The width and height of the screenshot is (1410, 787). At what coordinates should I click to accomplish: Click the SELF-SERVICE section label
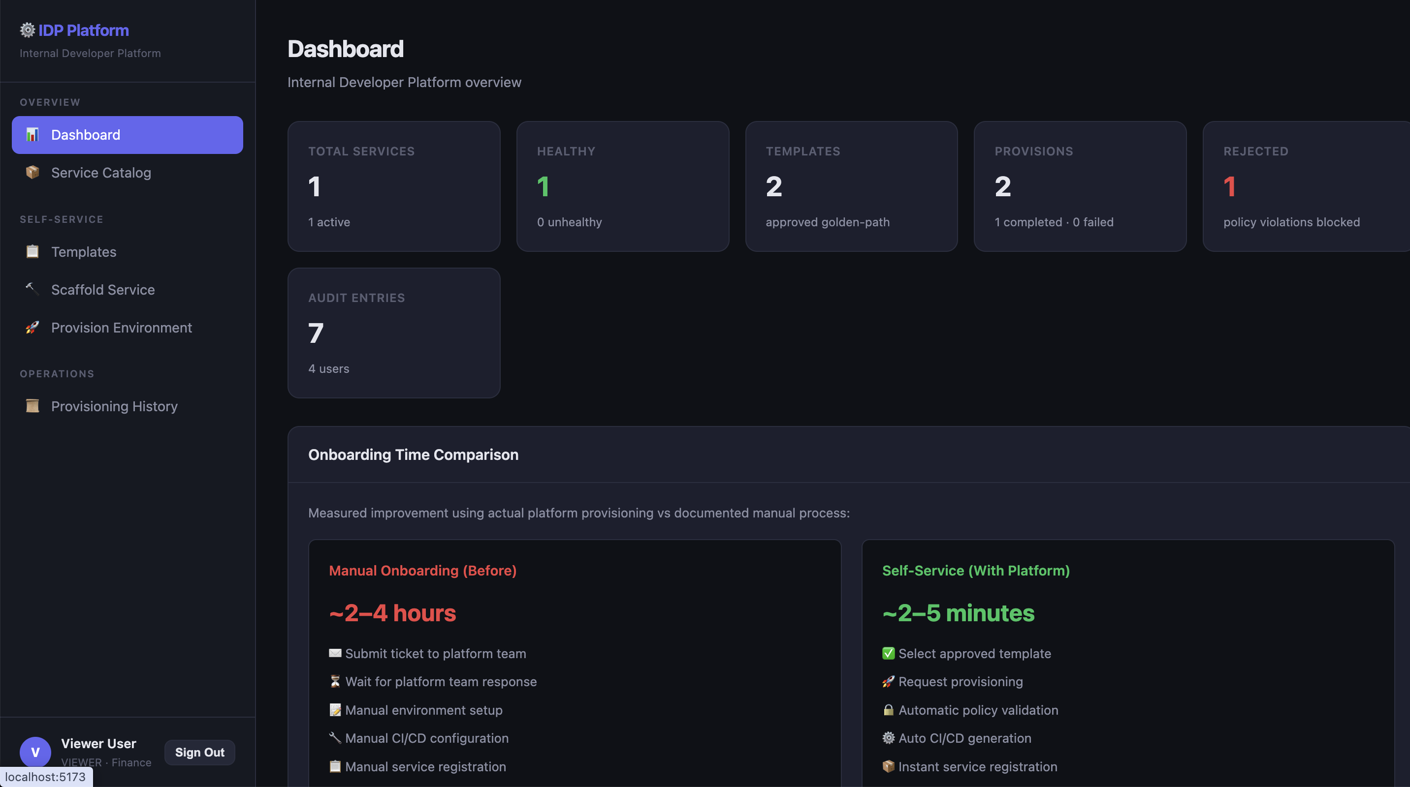coord(62,219)
